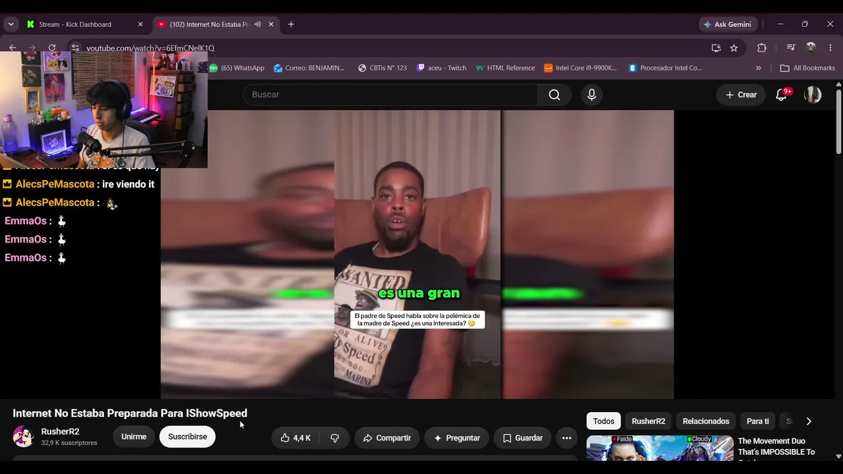
Task: Go back to the previous page
Action: pos(13,48)
